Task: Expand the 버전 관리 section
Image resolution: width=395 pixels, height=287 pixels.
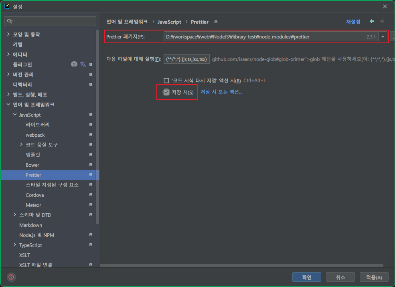Action: click(8, 74)
